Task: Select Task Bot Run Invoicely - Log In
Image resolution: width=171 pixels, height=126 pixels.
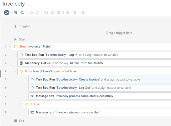Action: click(x=94, y=55)
